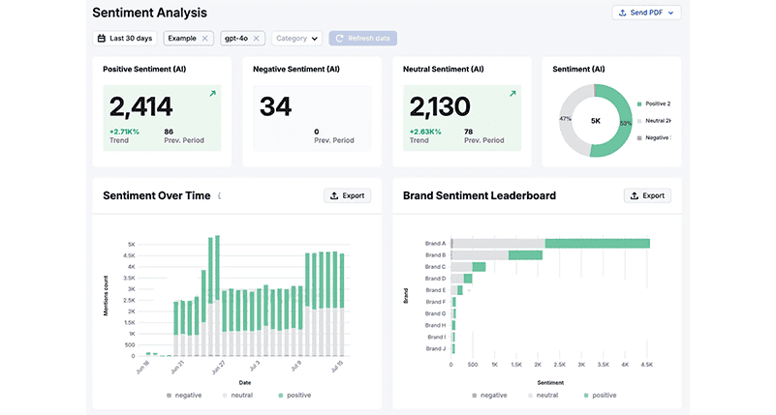The height and width of the screenshot is (415, 776).
Task: Click the upload icon in Send PDF button
Action: click(x=621, y=13)
